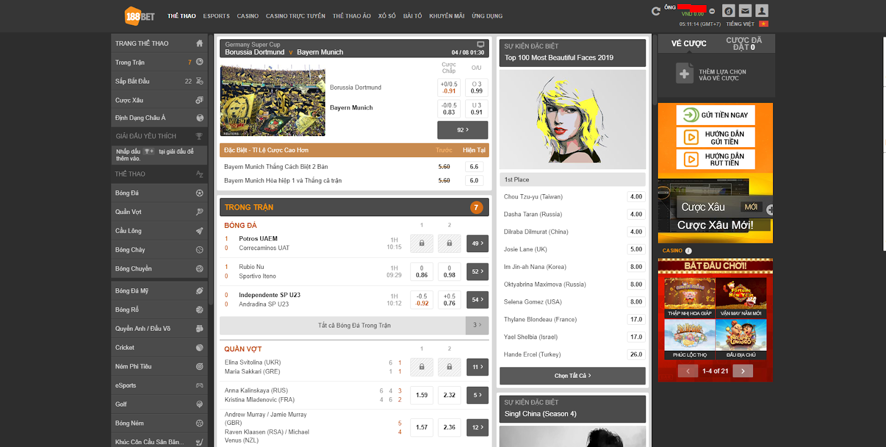Select Kalinskaya odds 1.59
Screen dimensions: 886x447
coord(422,395)
